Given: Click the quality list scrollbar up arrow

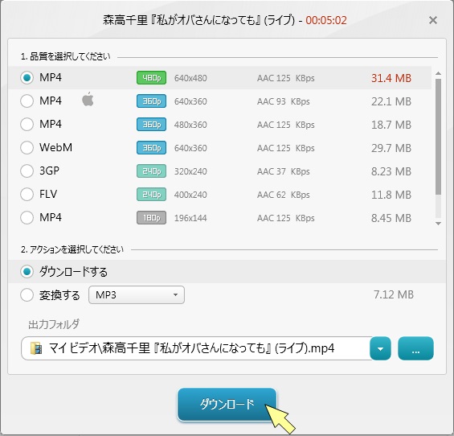Looking at the screenshot, I should click(x=438, y=74).
